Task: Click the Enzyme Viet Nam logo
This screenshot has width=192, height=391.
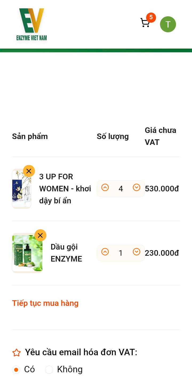Action: pyautogui.click(x=31, y=25)
